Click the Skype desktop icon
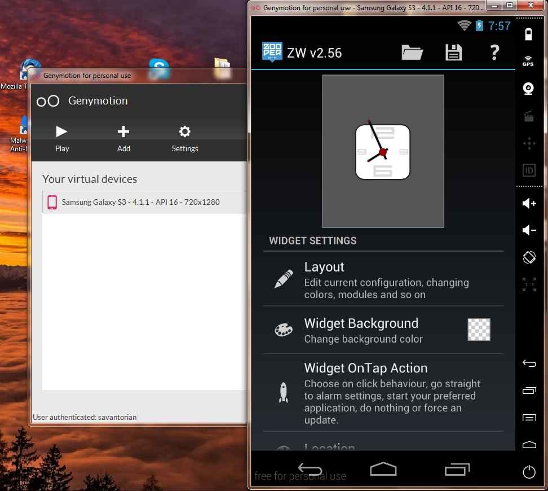The image size is (548, 491). pyautogui.click(x=159, y=68)
